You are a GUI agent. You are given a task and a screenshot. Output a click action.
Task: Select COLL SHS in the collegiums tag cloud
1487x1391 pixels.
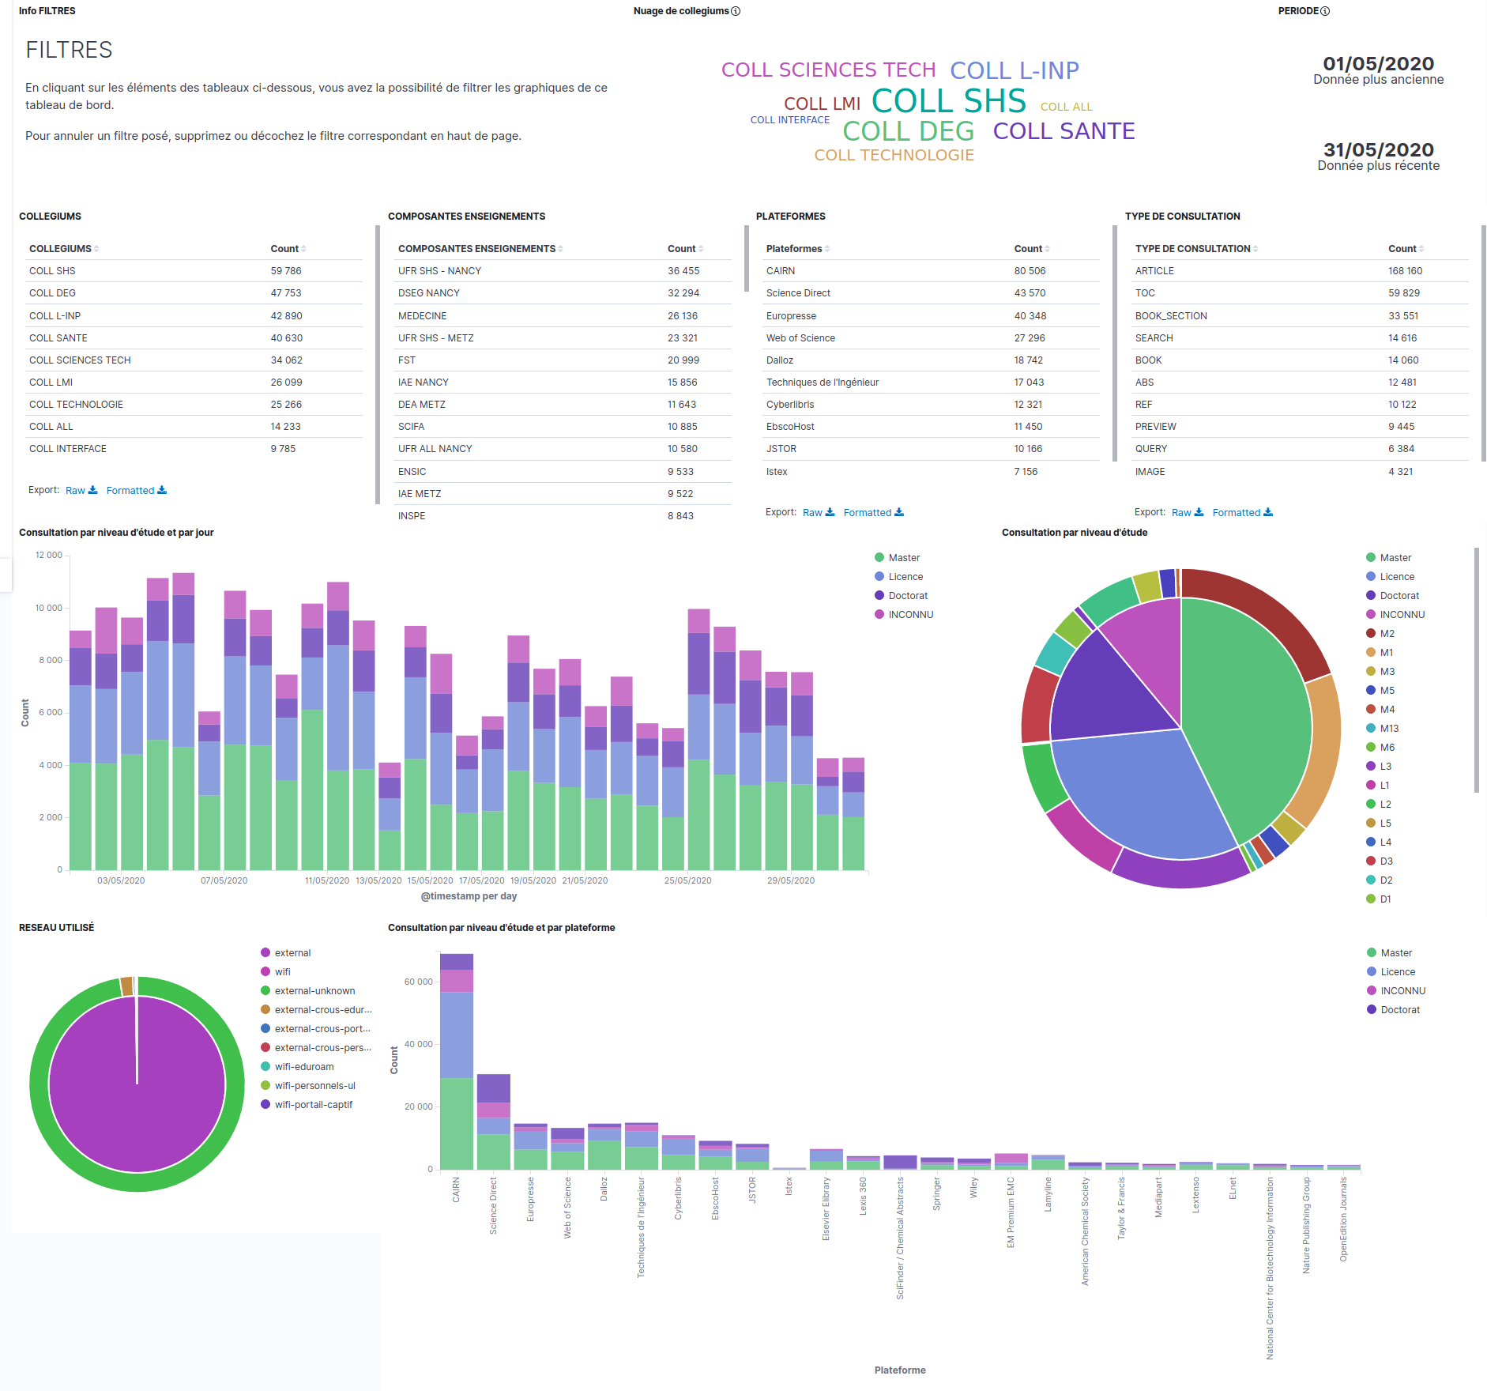(948, 101)
